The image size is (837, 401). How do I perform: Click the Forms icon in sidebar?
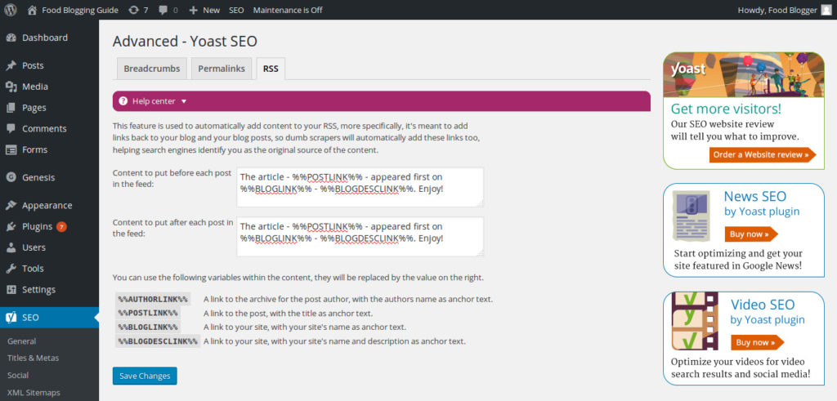pos(11,149)
